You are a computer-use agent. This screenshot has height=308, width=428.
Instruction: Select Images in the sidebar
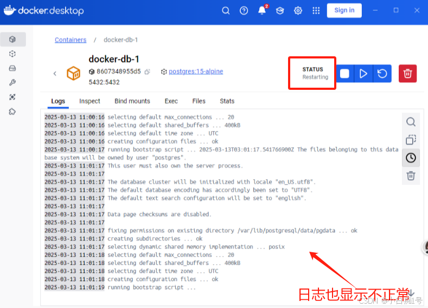(12, 54)
